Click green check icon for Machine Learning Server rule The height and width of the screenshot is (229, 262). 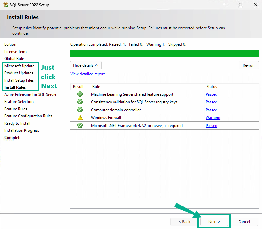pyautogui.click(x=80, y=94)
